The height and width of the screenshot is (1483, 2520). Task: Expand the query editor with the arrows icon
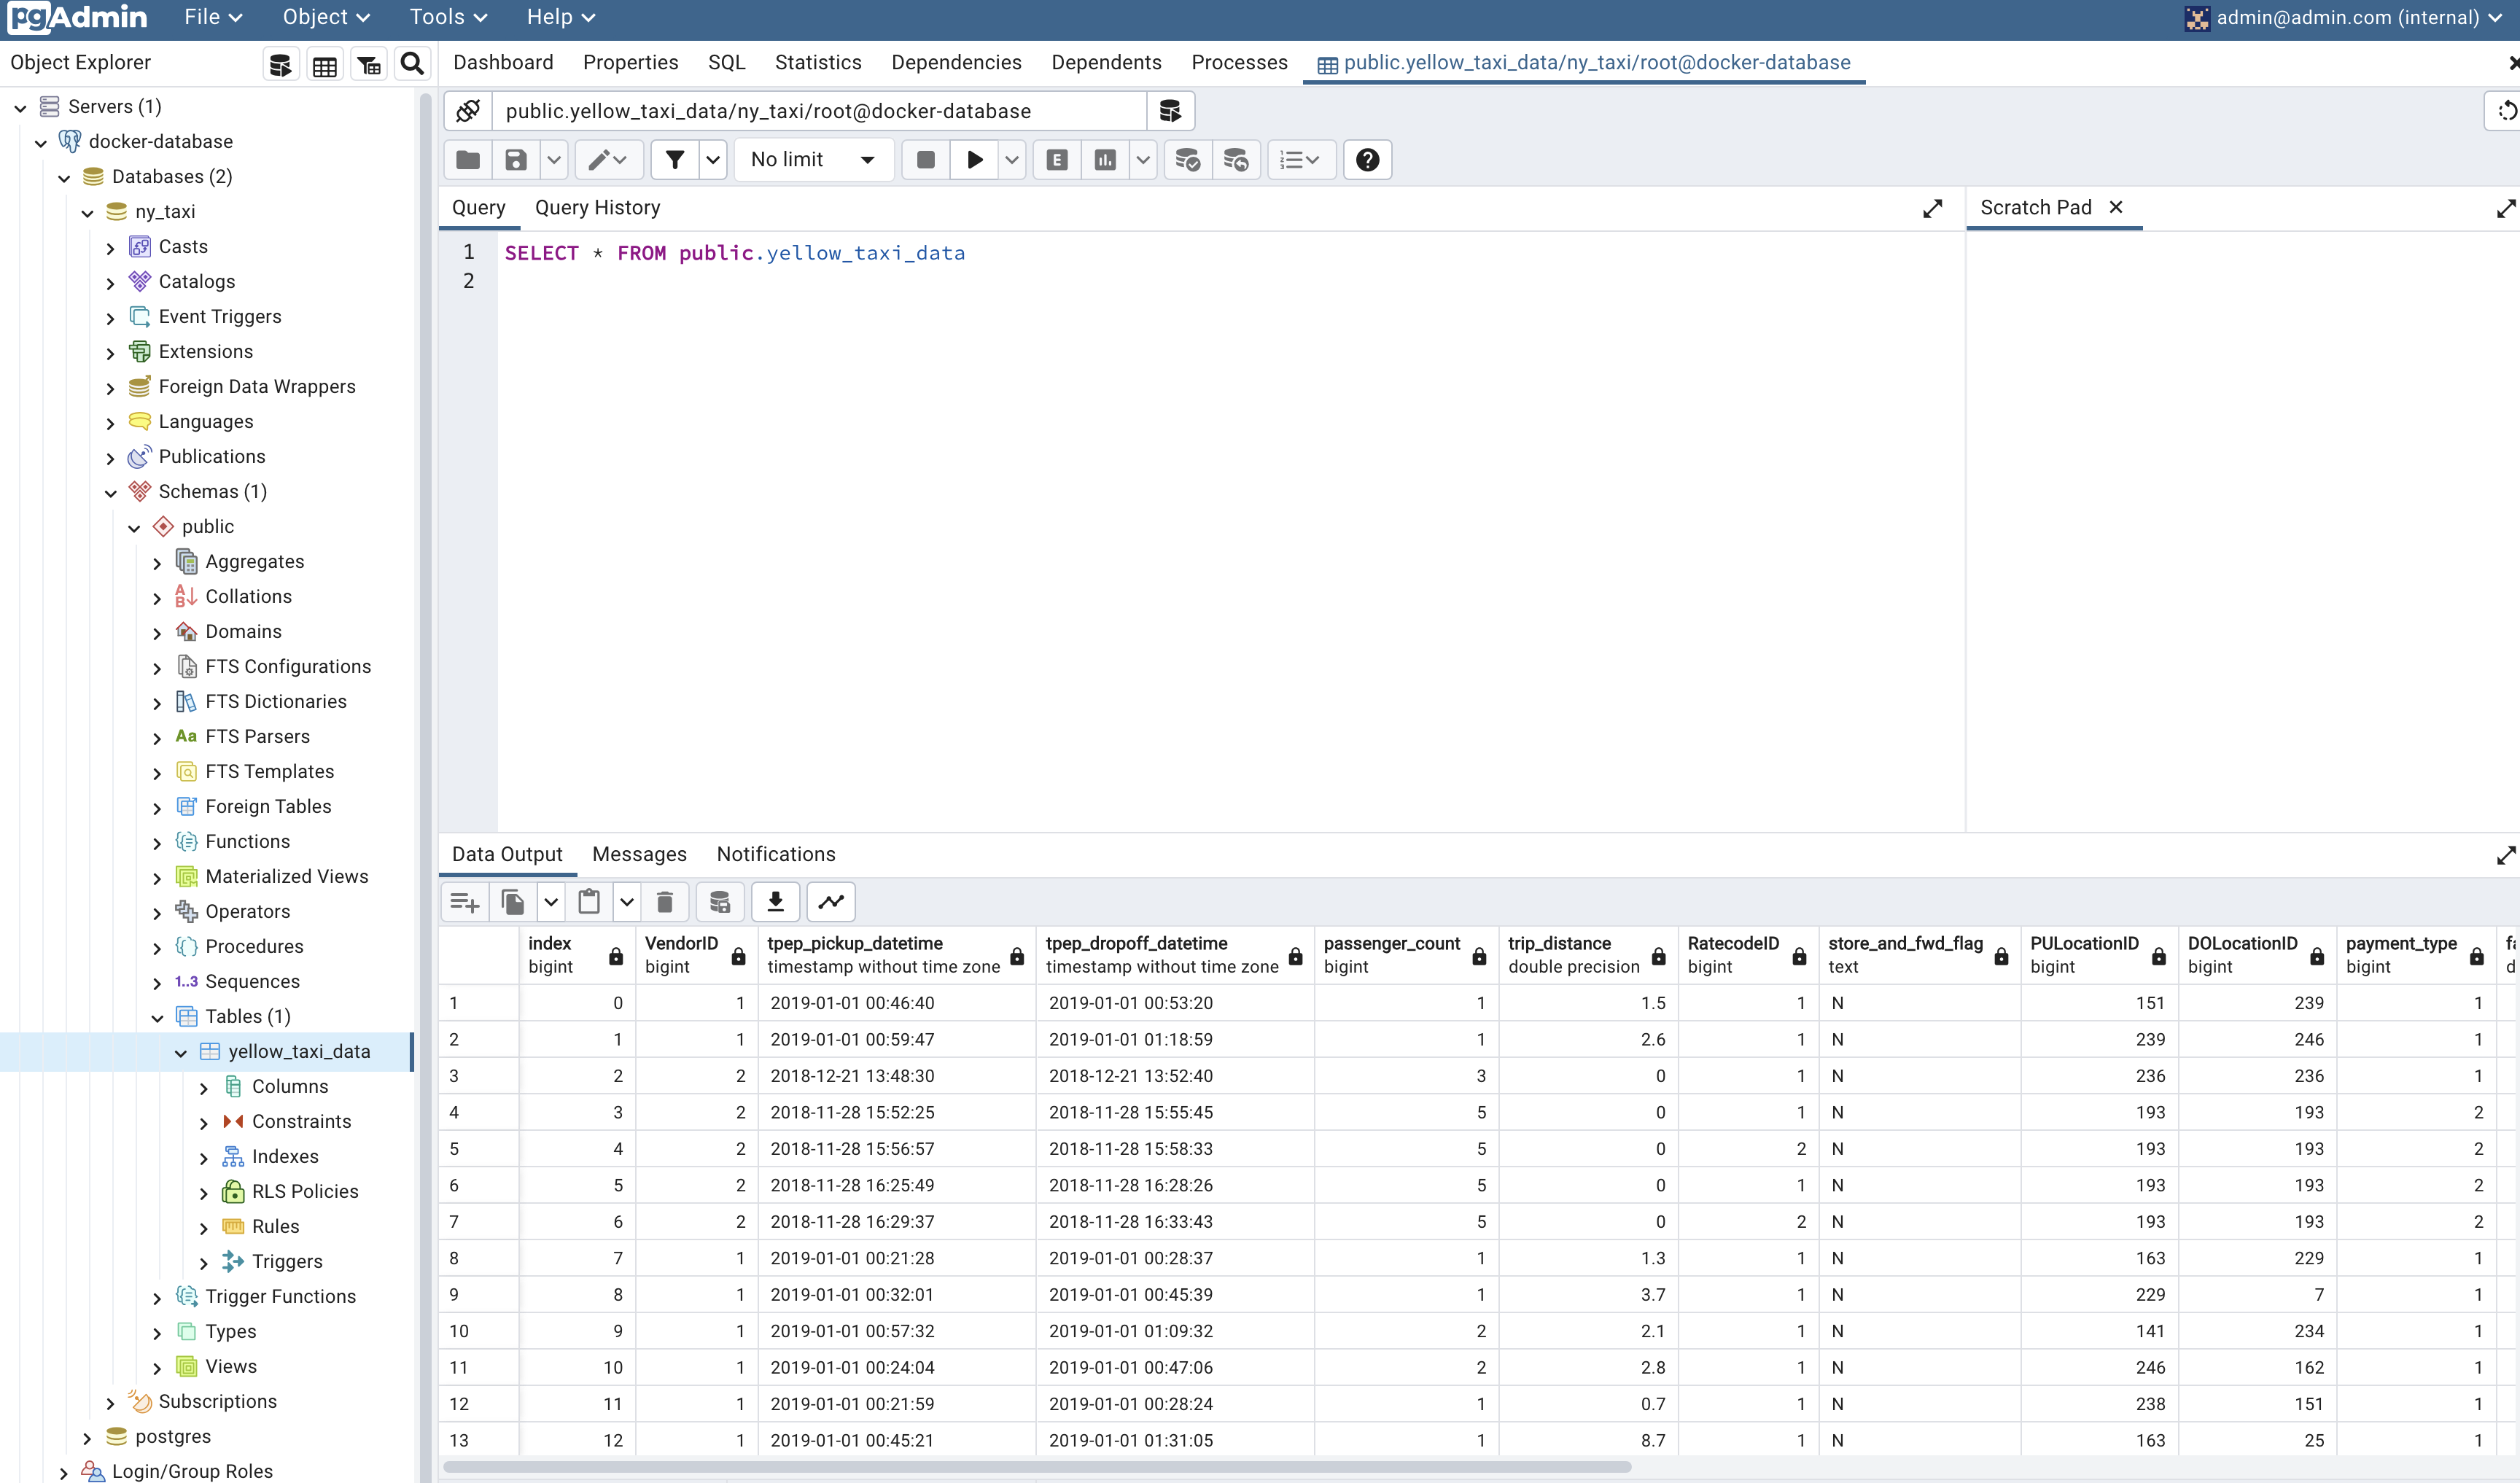[x=1932, y=208]
